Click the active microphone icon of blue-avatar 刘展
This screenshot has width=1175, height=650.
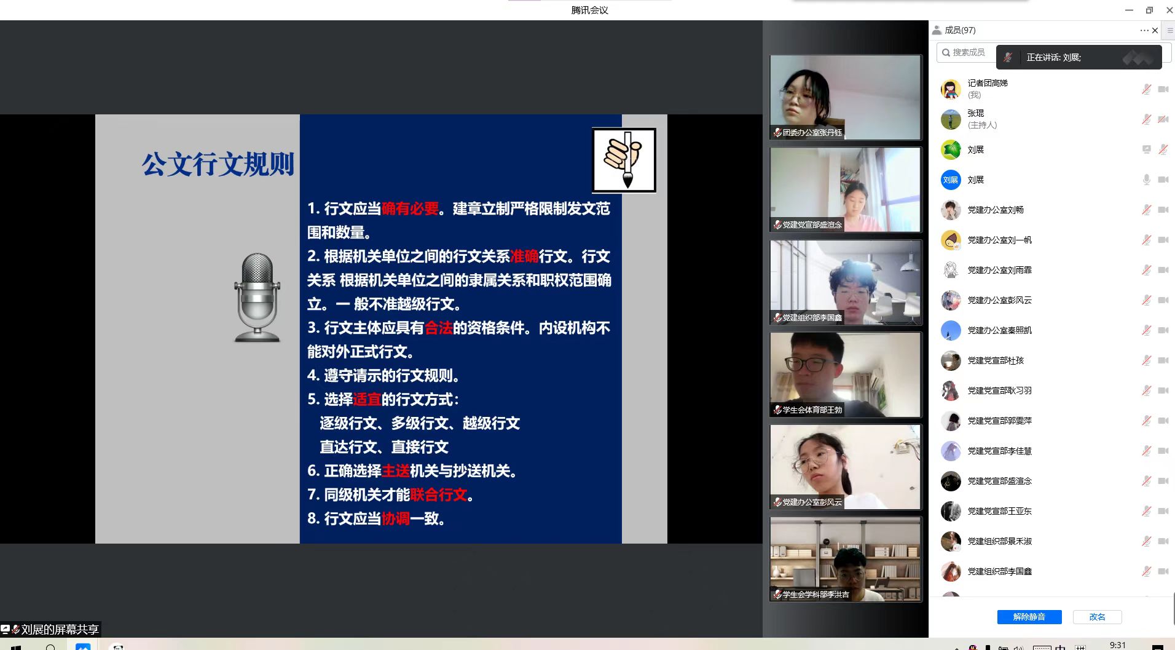tap(1146, 180)
